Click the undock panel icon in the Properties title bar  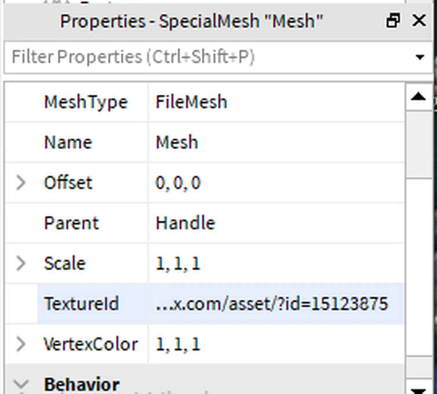coord(393,21)
